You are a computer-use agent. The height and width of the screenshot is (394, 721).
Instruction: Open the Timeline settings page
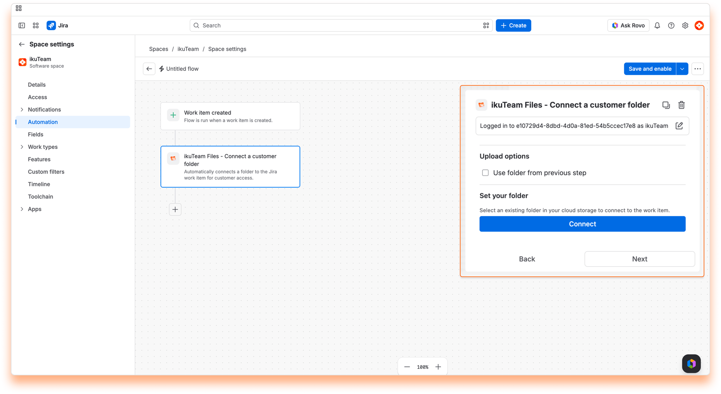39,184
